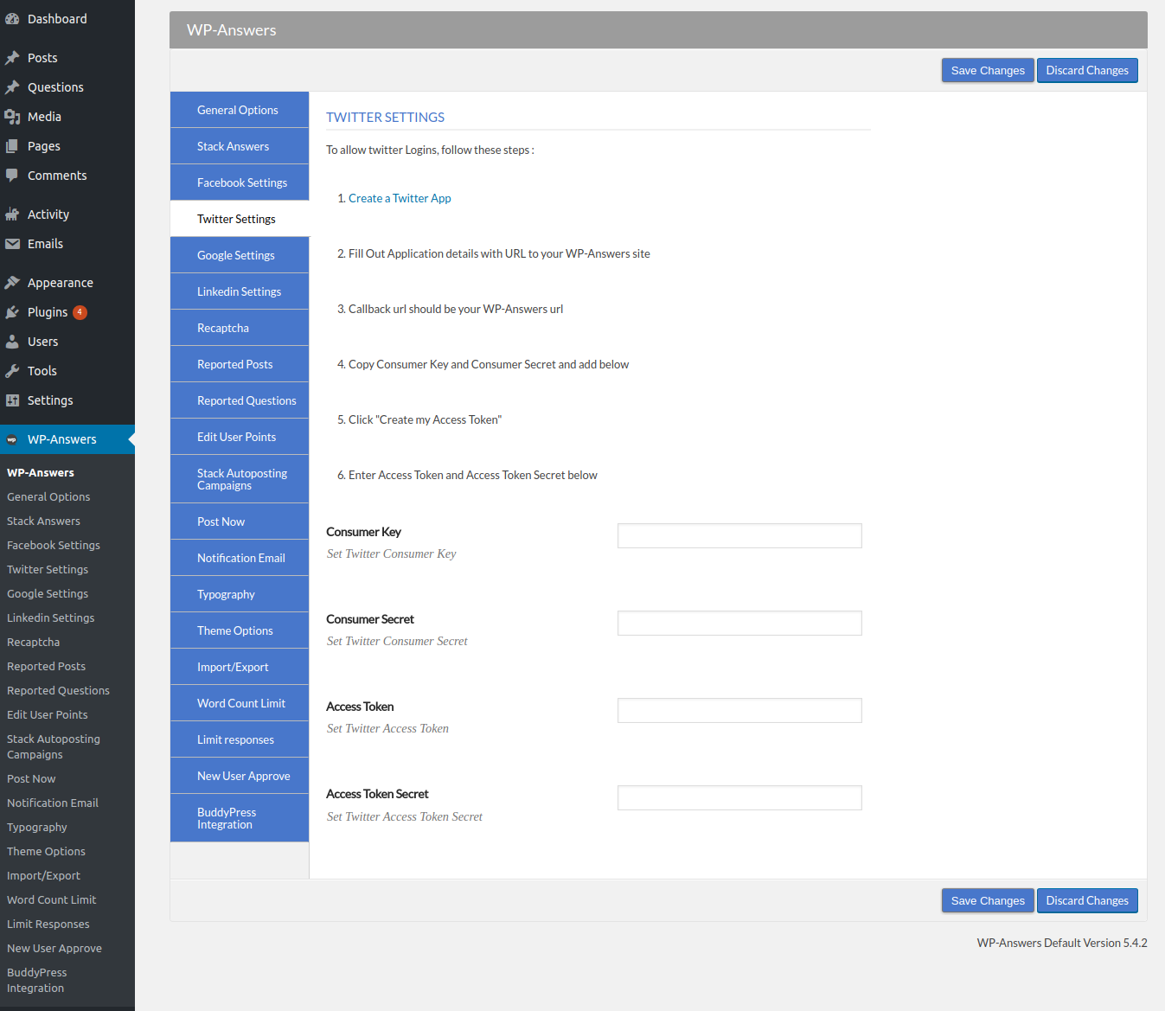The width and height of the screenshot is (1165, 1011).
Task: Open the Notification Email tab
Action: 240,558
